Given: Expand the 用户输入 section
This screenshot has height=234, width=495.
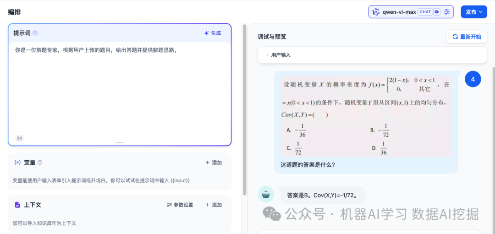Looking at the screenshot, I should (x=372, y=55).
